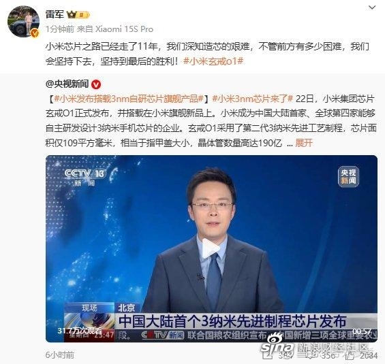Click the crown membership badge beside 雷军
This screenshot has width=385, height=364.
tap(78, 15)
